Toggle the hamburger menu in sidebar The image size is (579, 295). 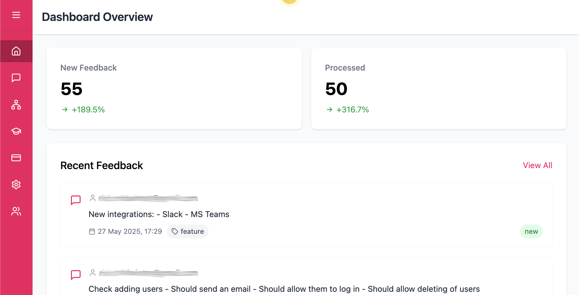coord(16,15)
